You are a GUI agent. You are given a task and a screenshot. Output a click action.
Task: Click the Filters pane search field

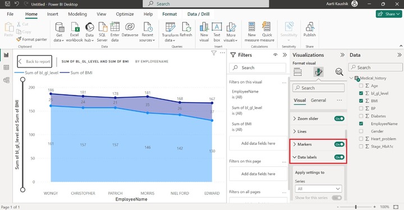click(258, 68)
